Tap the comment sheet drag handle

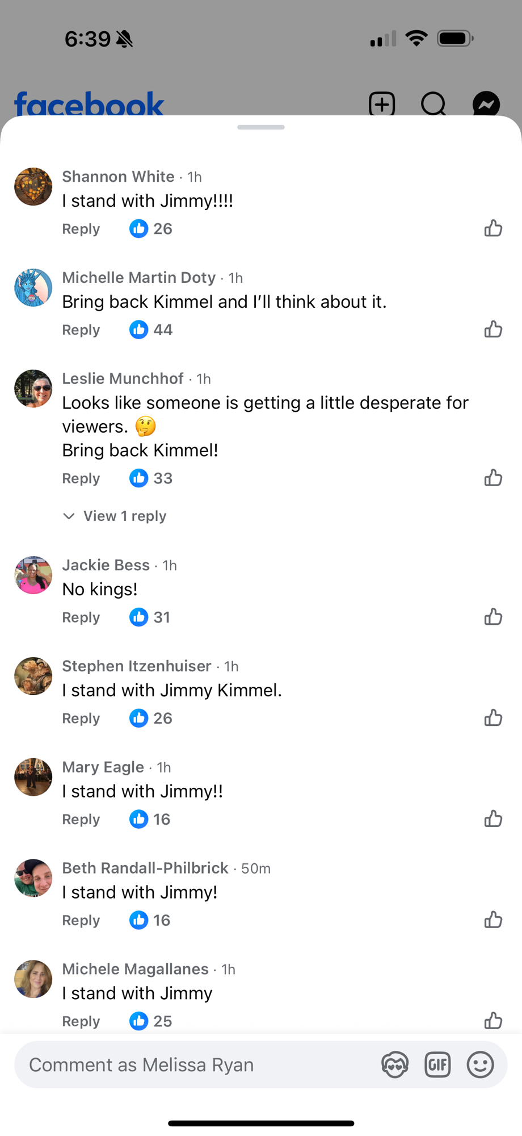point(261,127)
